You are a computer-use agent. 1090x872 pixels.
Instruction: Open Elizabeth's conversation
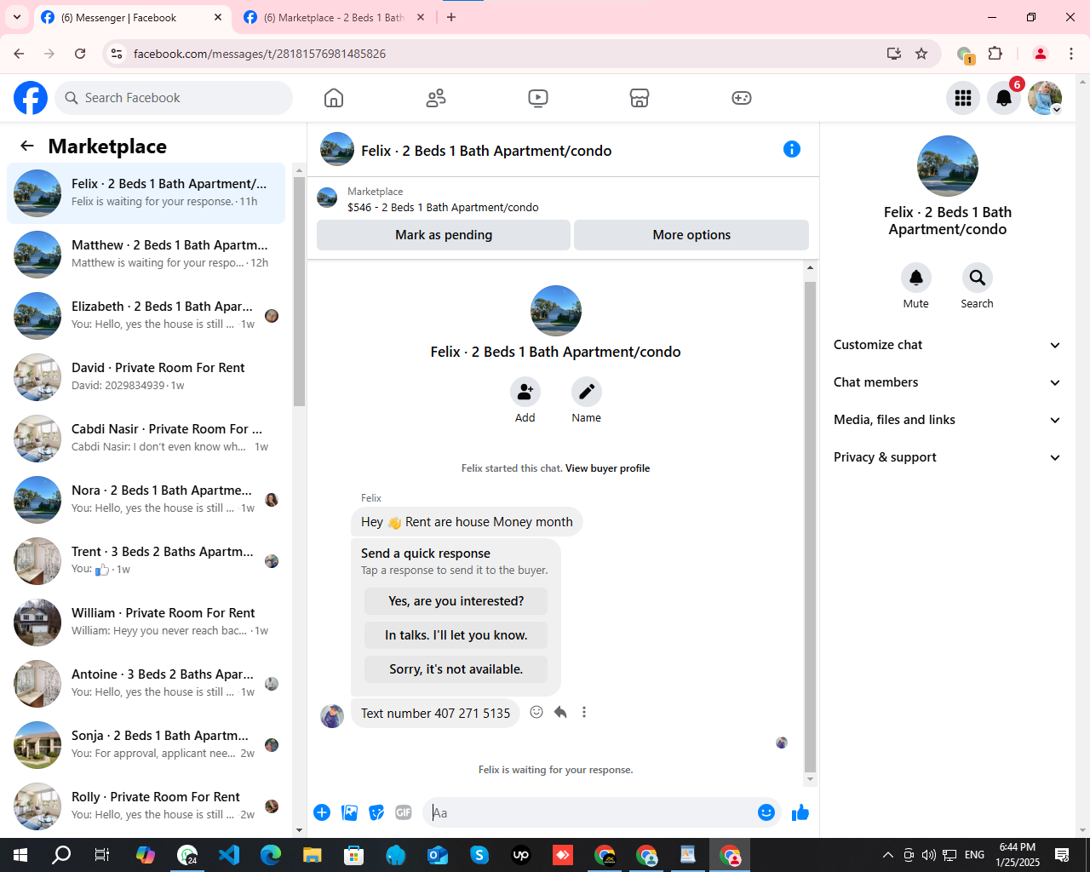coord(146,316)
